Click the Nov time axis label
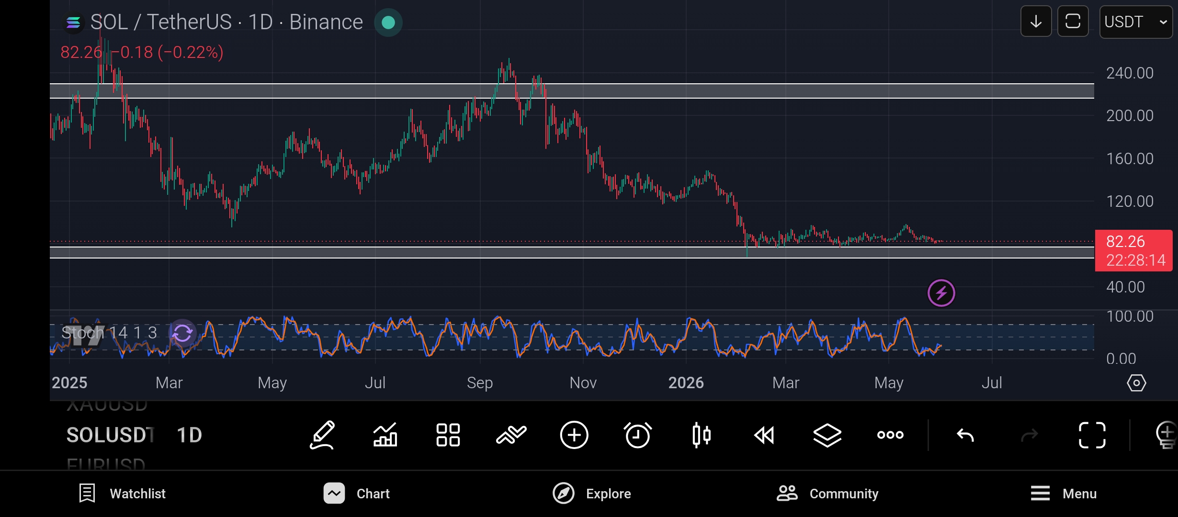This screenshot has width=1178, height=517. pyautogui.click(x=583, y=382)
